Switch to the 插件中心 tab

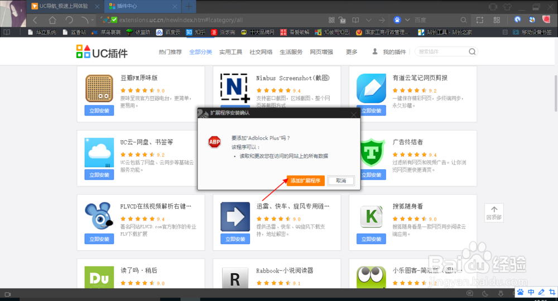[x=143, y=6]
